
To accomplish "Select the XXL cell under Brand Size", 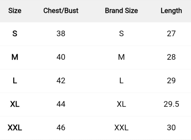I will (x=121, y=128).
